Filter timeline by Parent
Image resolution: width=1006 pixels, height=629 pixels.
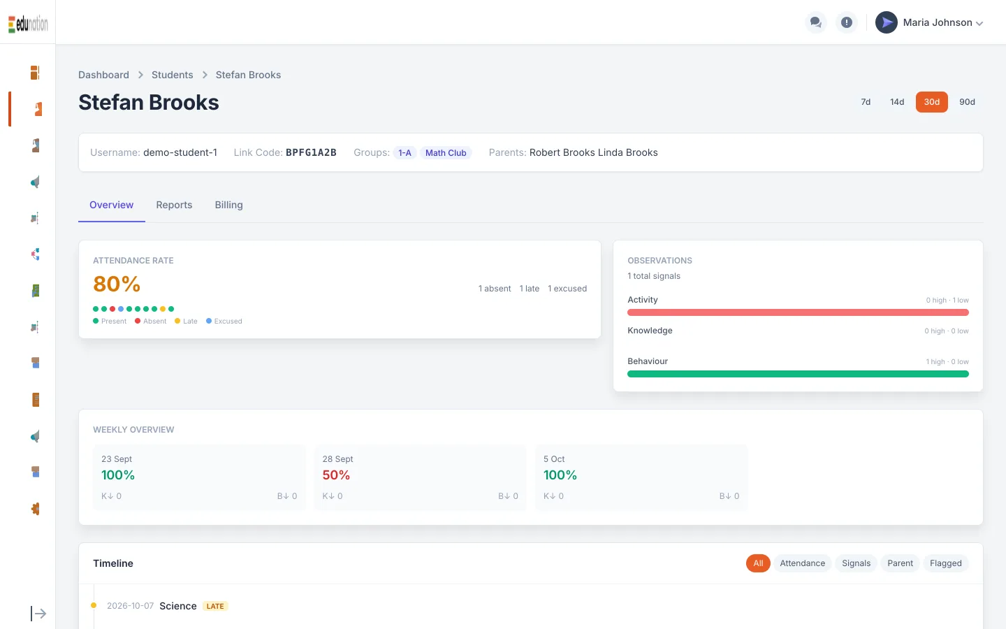pyautogui.click(x=900, y=563)
